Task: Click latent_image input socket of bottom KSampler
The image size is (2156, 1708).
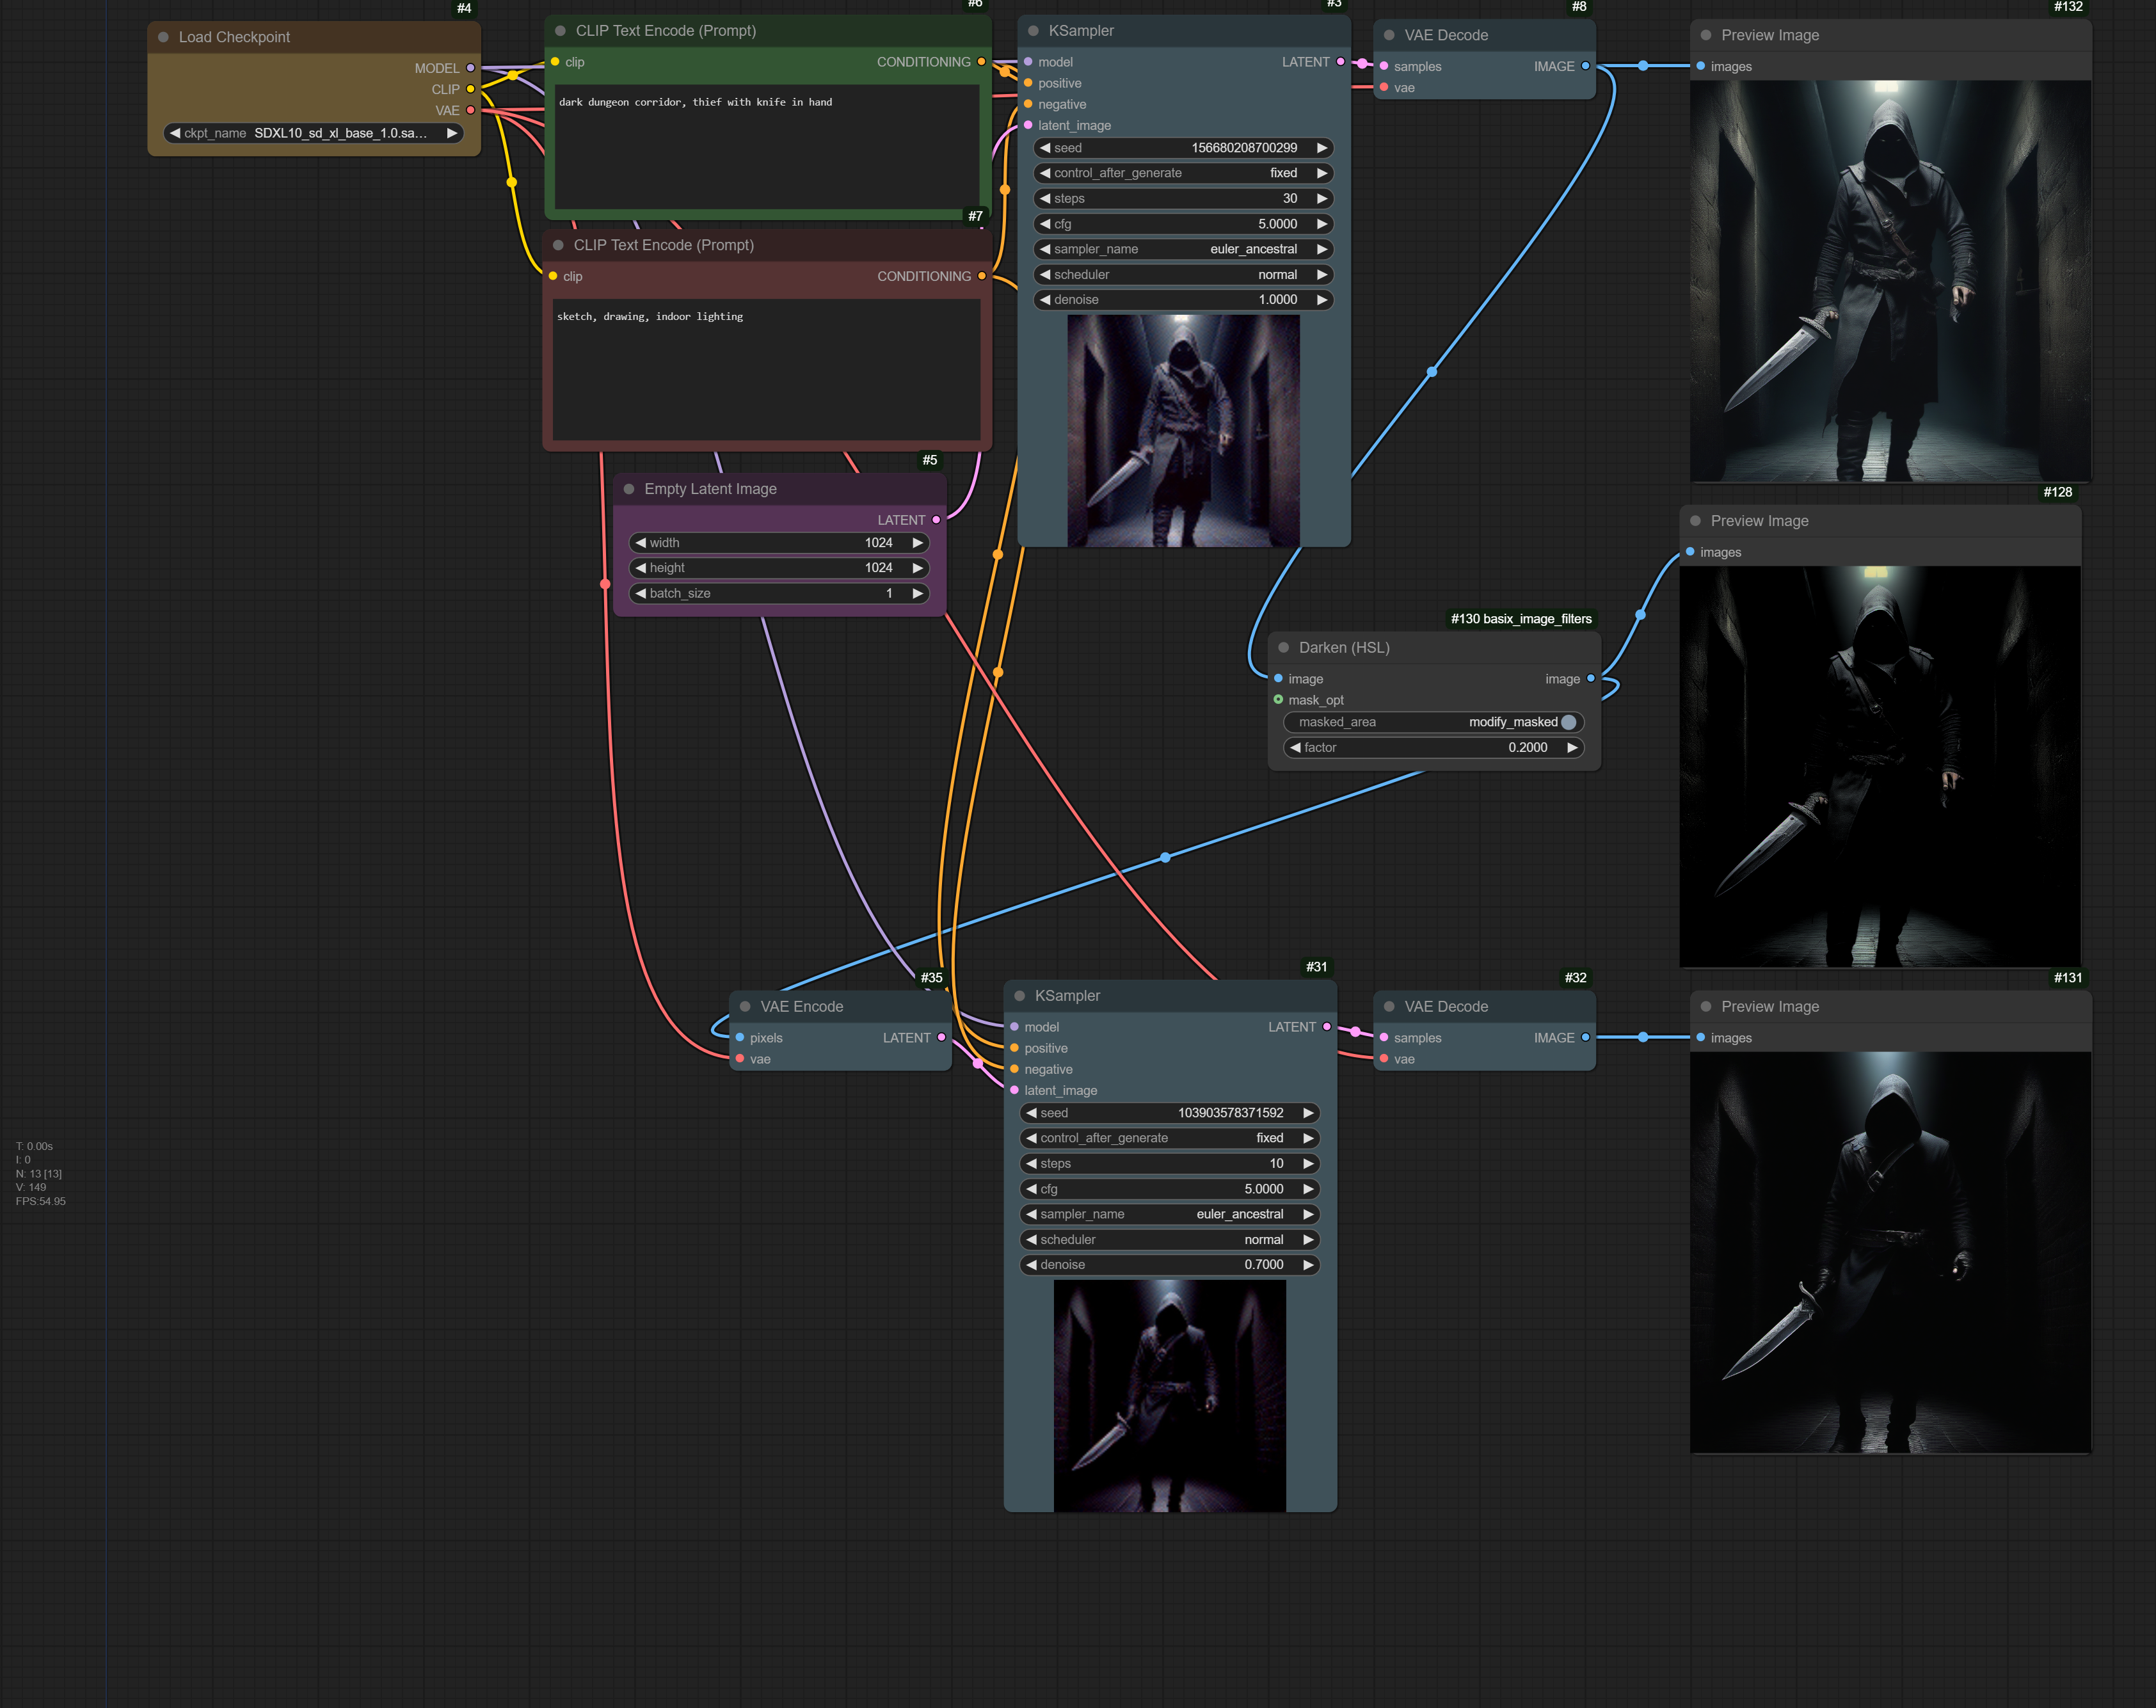Action: coord(1014,1091)
